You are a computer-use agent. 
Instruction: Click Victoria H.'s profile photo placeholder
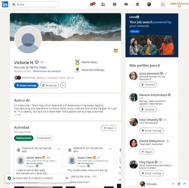point(28,40)
